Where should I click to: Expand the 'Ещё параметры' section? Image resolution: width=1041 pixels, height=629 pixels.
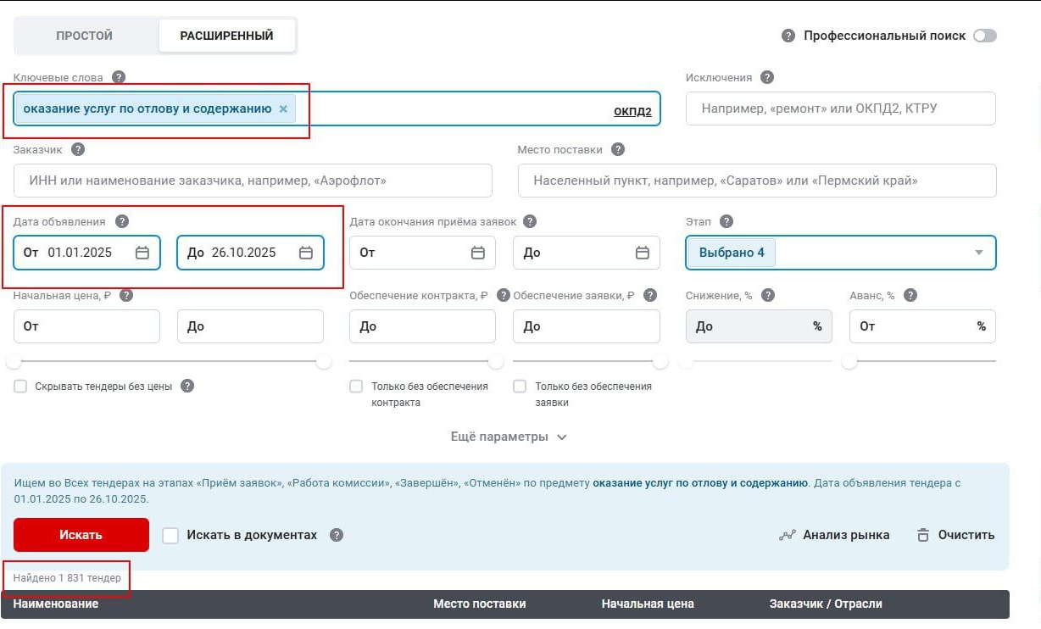(x=509, y=437)
